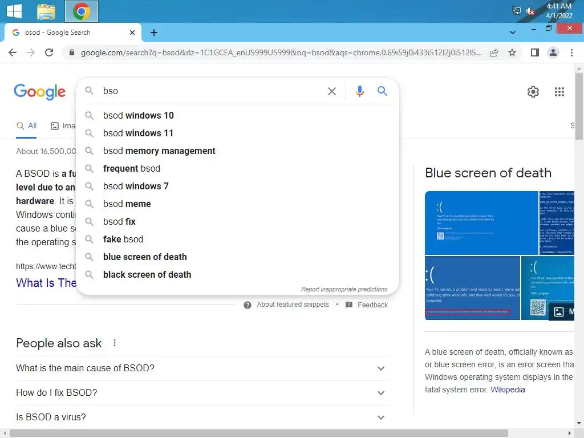The image size is (584, 438).
Task: Pick blue screen of death suggestion
Action: (x=238, y=257)
